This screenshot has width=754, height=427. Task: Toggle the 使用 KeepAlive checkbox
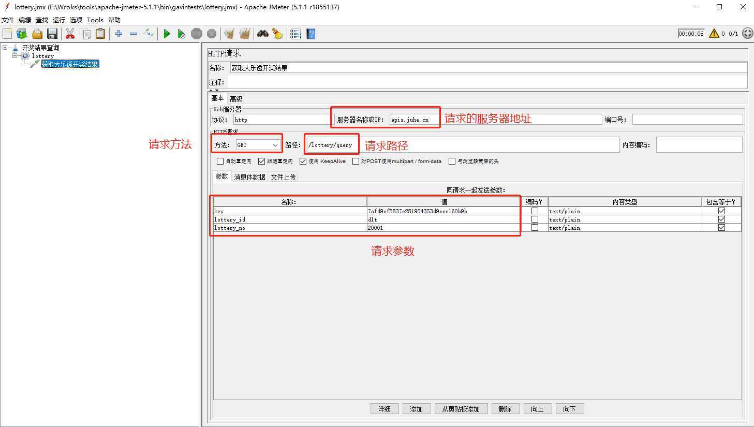point(303,161)
